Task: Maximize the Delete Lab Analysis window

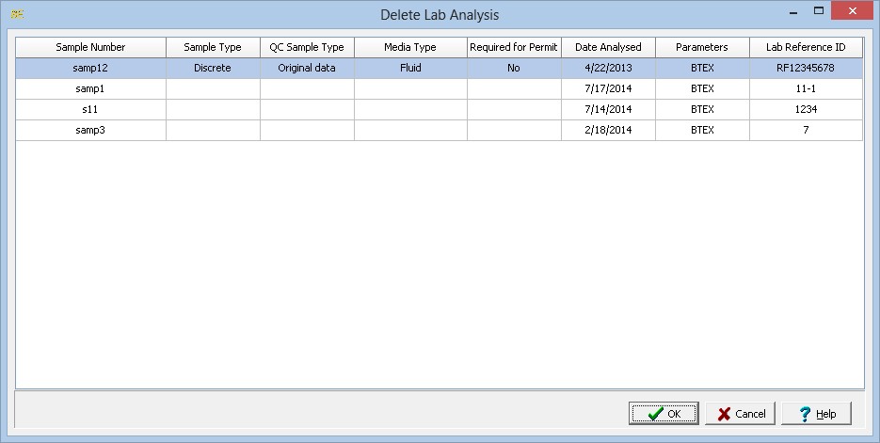Action: (x=819, y=12)
